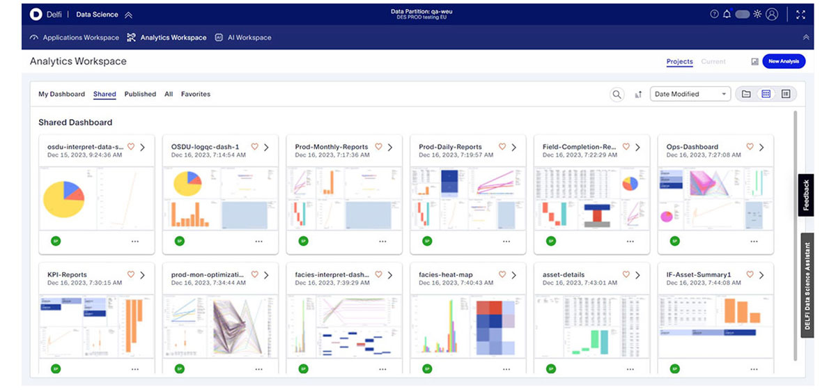This screenshot has height=390, width=836.
Task: Favorite the Ops-Dashboard card
Action: 750,147
